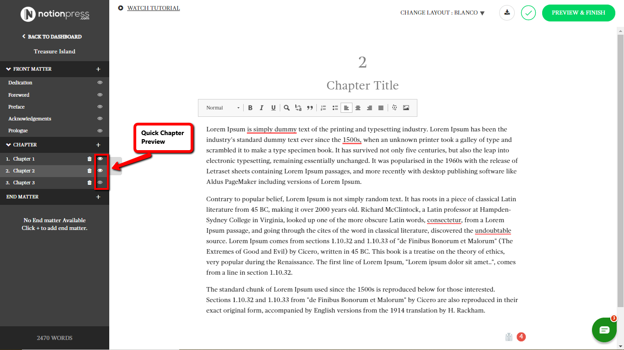The height and width of the screenshot is (350, 624).
Task: Click the find (magnifier) tool
Action: [x=287, y=108]
